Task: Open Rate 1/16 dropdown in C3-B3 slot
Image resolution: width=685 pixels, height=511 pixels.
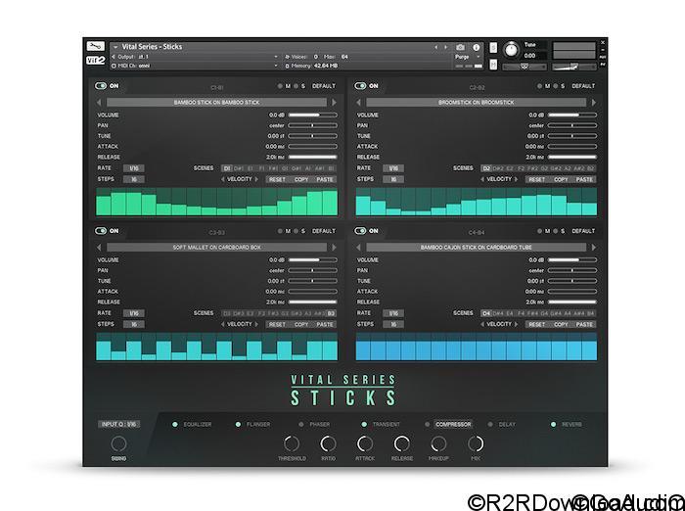Action: [134, 313]
